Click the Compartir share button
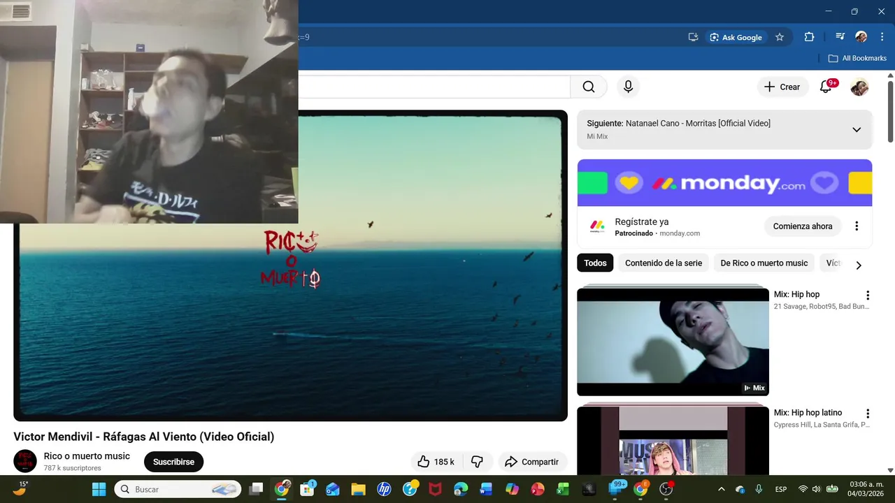Screen dimensions: 895x503 coord(532,462)
